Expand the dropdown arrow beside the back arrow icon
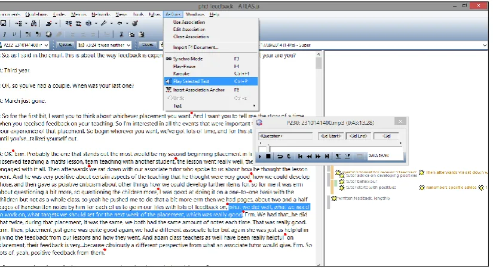 [x=127, y=23]
